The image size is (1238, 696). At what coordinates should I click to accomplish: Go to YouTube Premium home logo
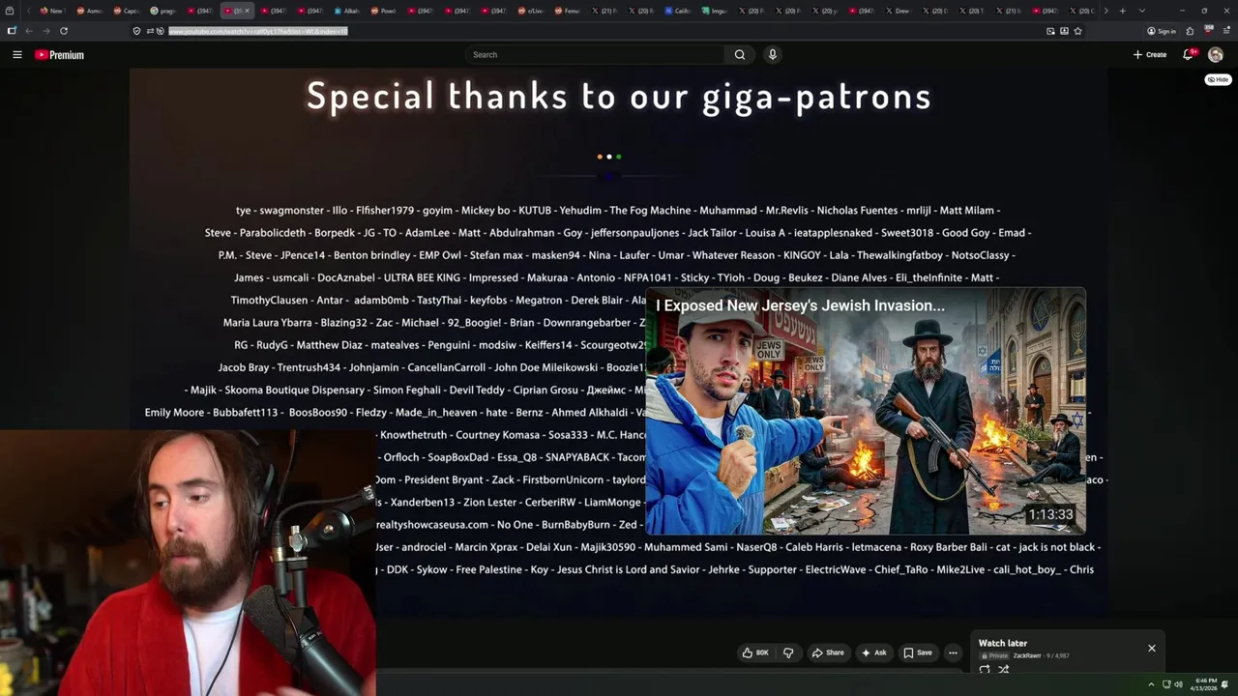(x=60, y=55)
